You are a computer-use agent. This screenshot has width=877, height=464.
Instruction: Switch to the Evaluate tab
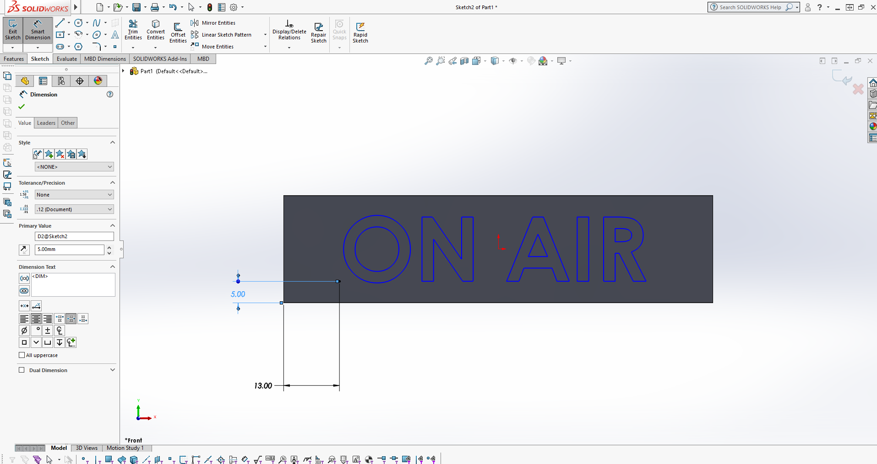66,59
